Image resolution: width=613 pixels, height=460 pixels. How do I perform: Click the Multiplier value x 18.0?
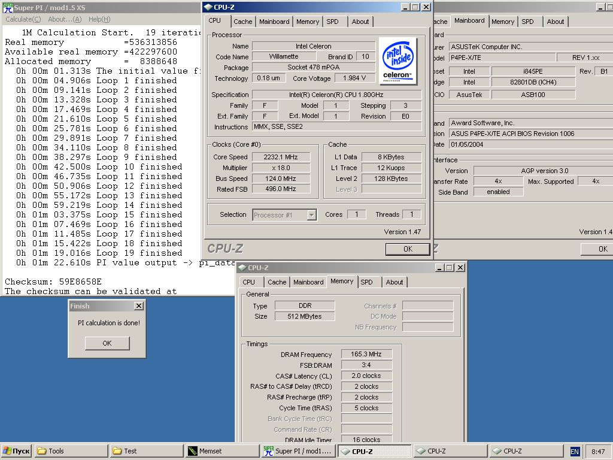281,168
